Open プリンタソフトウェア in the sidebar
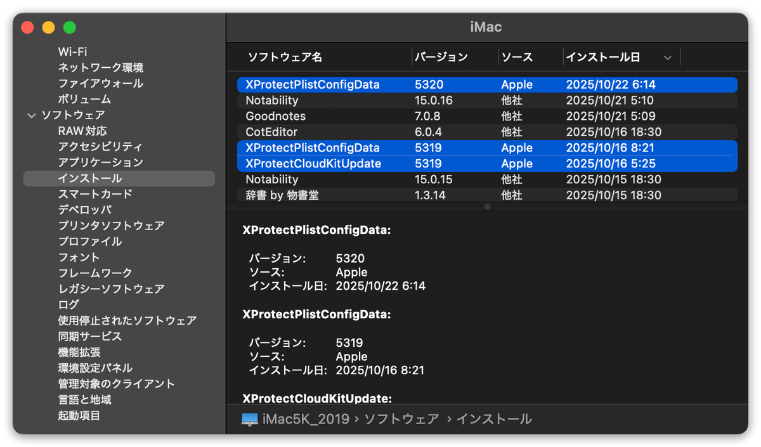Image resolution: width=761 pixels, height=447 pixels. tap(111, 226)
